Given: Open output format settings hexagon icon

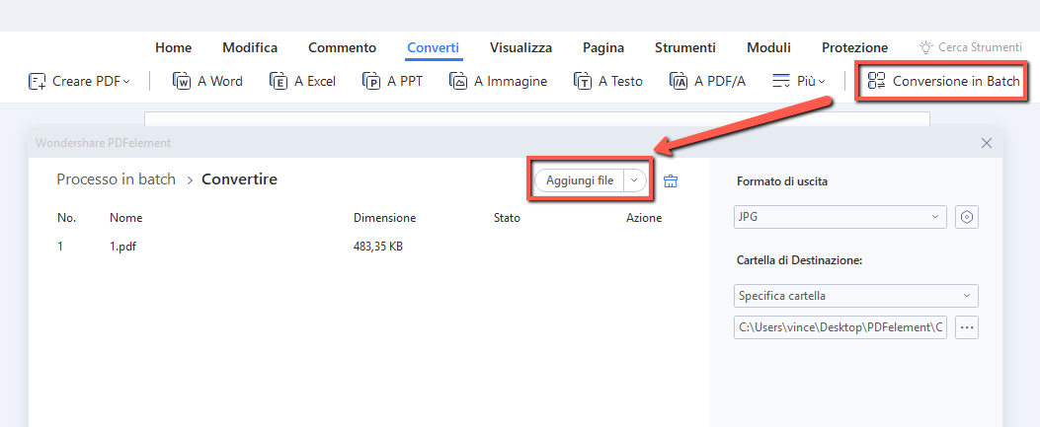Looking at the screenshot, I should (967, 217).
